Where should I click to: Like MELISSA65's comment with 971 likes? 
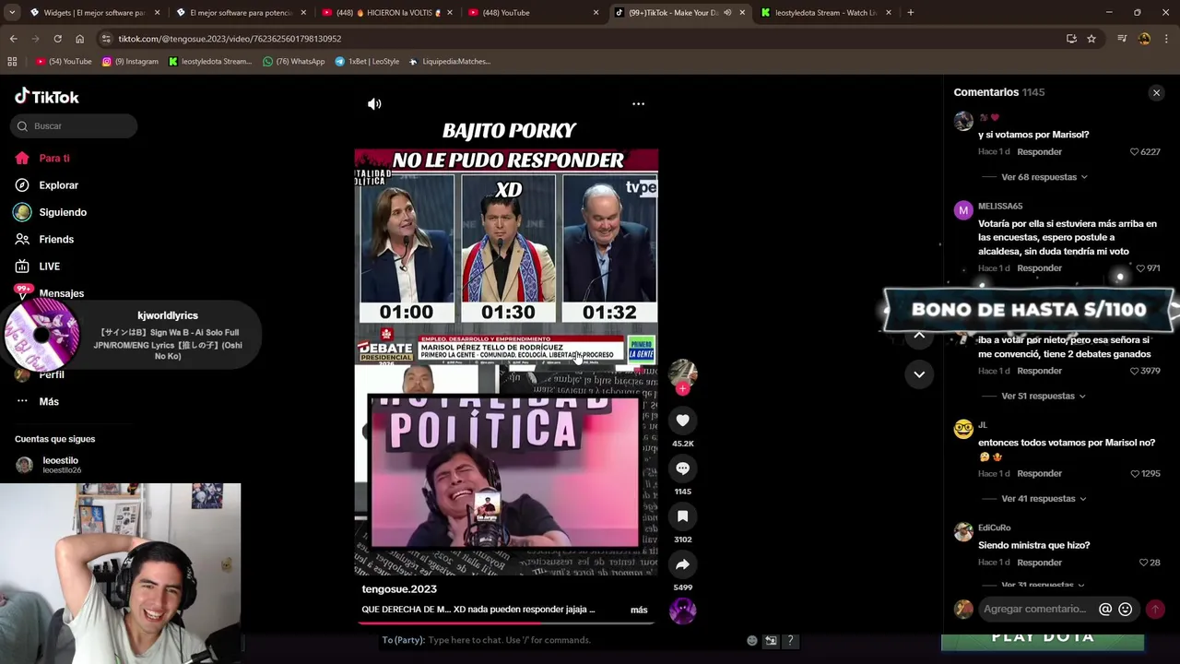pyautogui.click(x=1140, y=268)
